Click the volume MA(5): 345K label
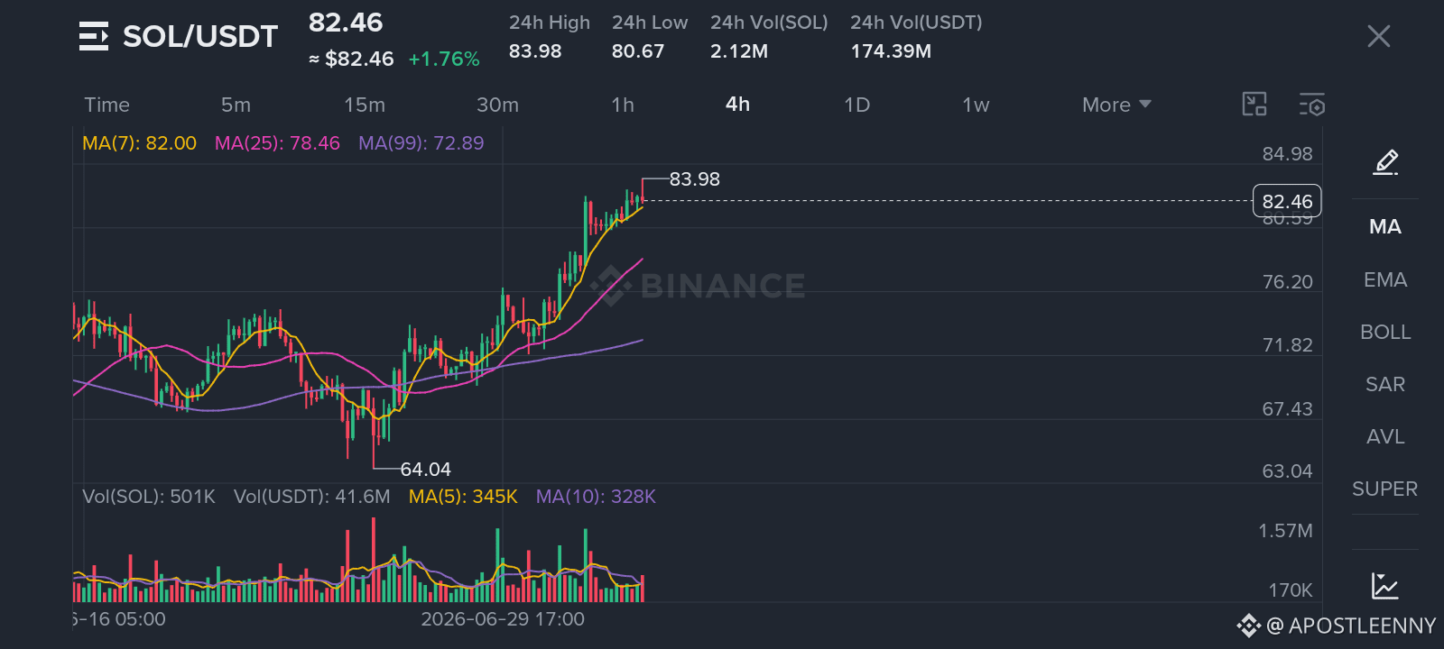Viewport: 1444px width, 649px height. [463, 497]
